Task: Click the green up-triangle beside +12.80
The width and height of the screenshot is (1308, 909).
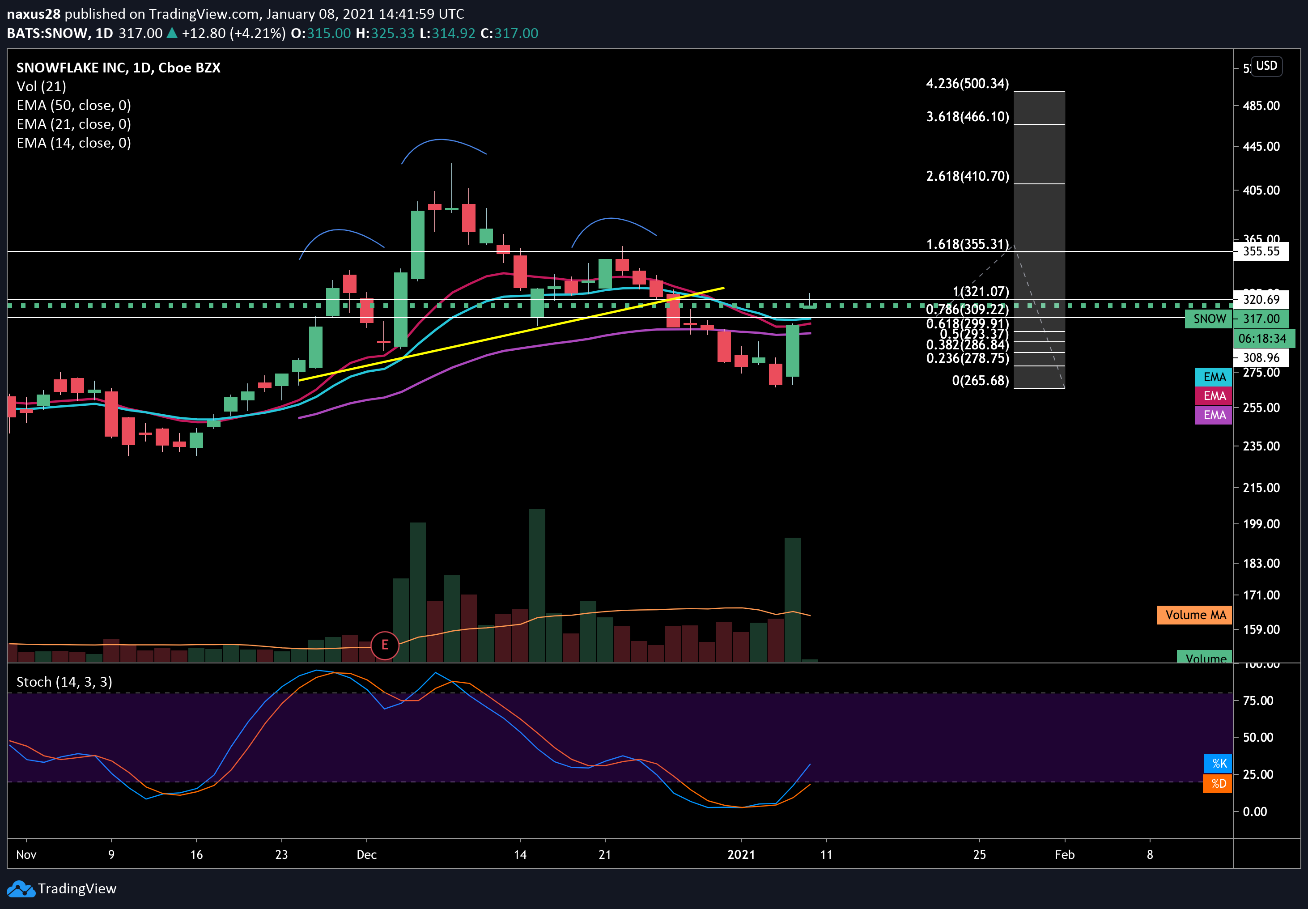Action: pos(171,33)
